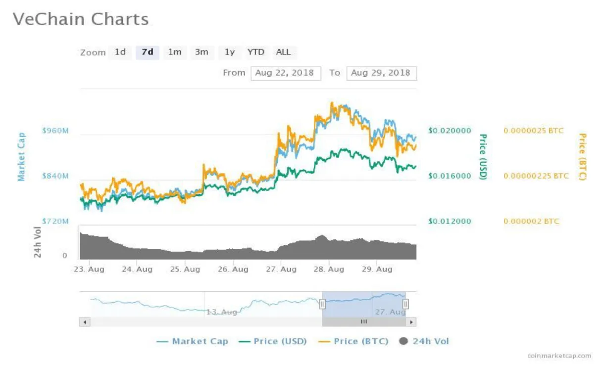Select the 7d zoom interval
This screenshot has height=366, width=604.
(x=147, y=52)
